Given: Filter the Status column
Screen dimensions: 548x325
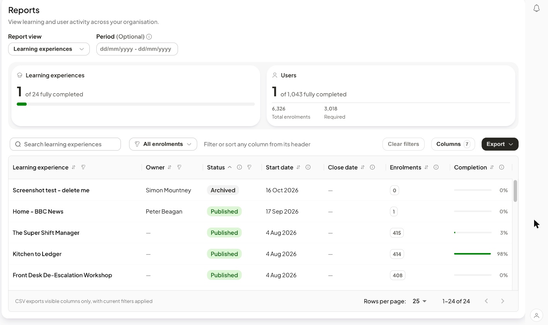Looking at the screenshot, I should coord(249,168).
